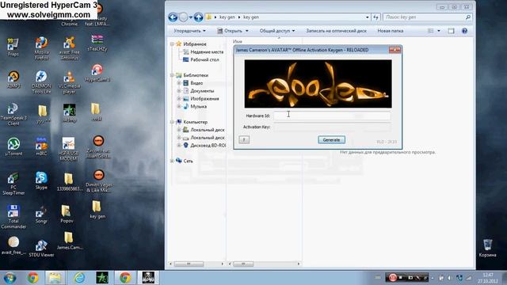Click the Hardware Id input field
Screen dimensions: 507x285
tap(332, 116)
